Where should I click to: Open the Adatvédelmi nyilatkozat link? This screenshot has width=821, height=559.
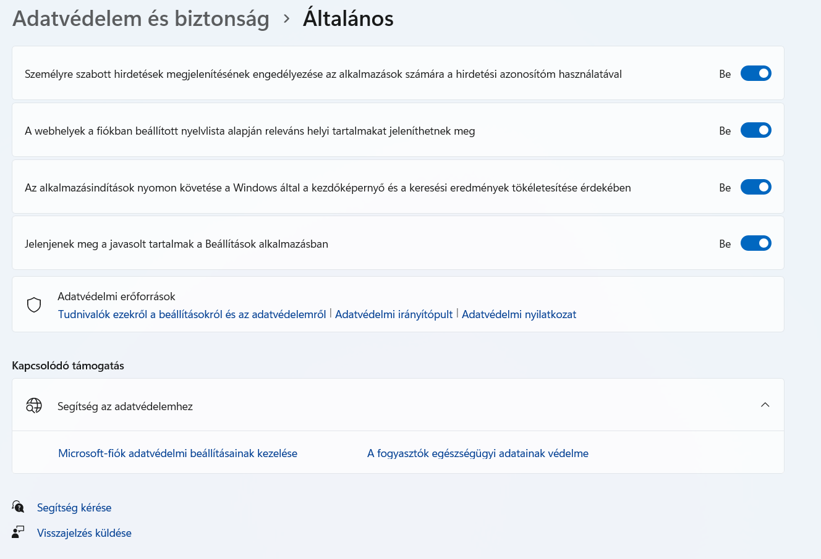click(519, 314)
